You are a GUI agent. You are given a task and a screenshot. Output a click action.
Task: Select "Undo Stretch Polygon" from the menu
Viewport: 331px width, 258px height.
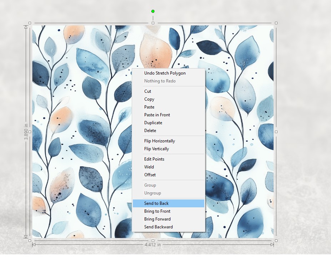165,73
